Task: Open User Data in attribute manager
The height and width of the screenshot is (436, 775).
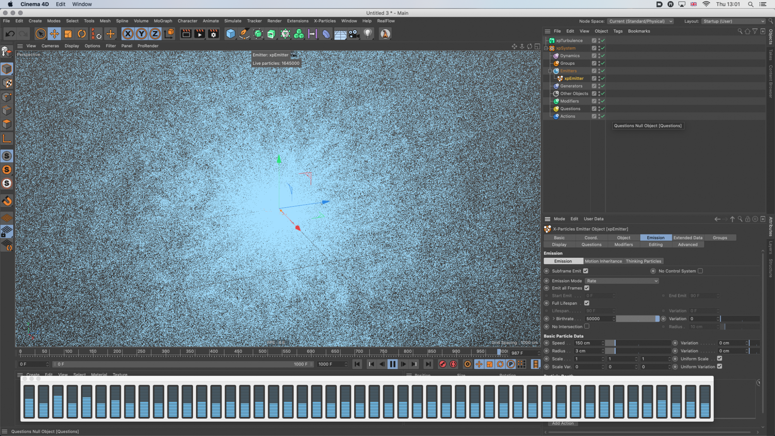Action: 593,219
